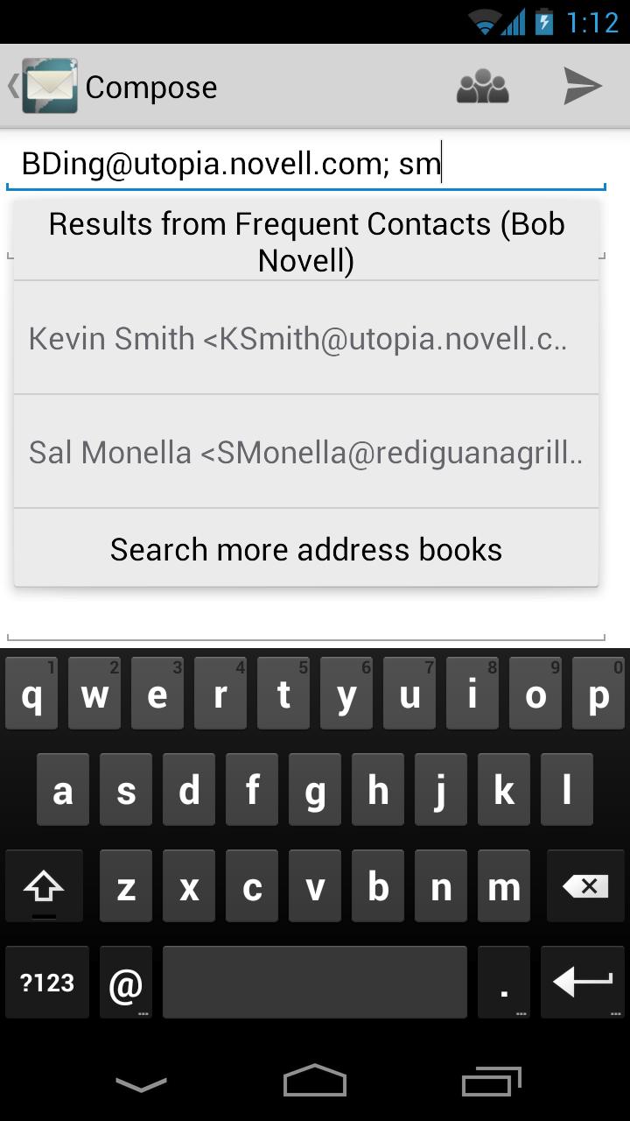This screenshot has height=1121, width=630.
Task: Tap the Results from Frequent Contacts header
Action: click(x=306, y=242)
